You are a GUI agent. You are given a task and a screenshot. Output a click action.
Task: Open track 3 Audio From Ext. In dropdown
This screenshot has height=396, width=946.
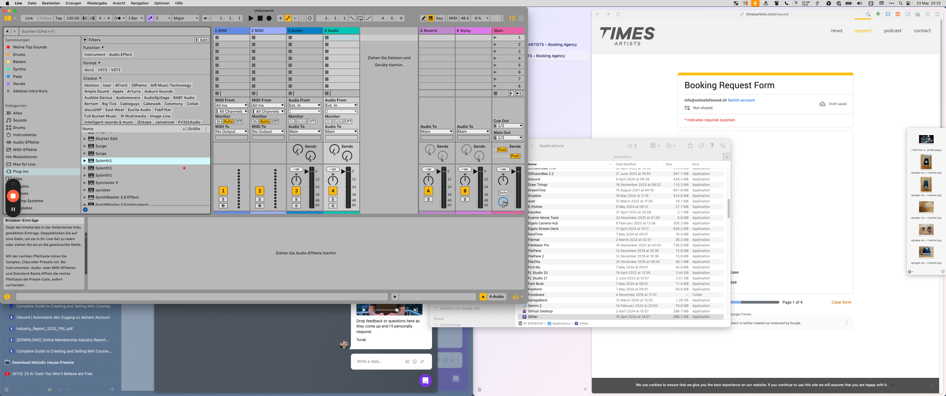pyautogui.click(x=304, y=105)
